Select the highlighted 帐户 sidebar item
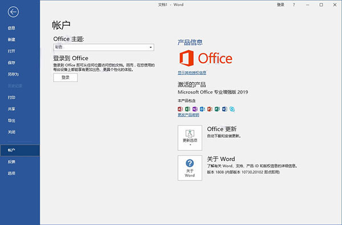342x225 pixels. pyautogui.click(x=20, y=150)
